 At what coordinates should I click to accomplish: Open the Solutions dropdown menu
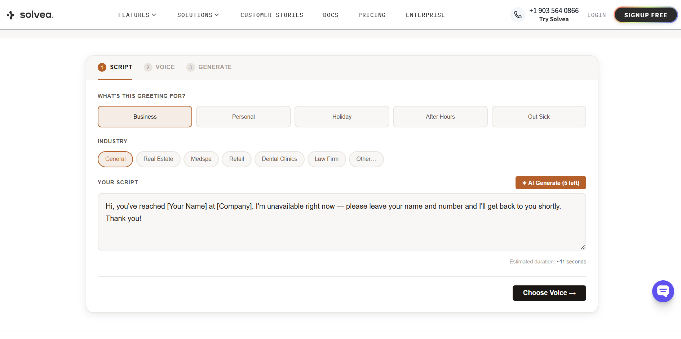[198, 15]
